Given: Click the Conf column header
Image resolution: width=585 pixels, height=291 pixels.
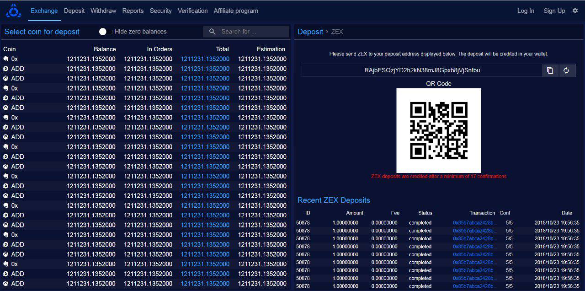Looking at the screenshot, I should click(x=505, y=213).
